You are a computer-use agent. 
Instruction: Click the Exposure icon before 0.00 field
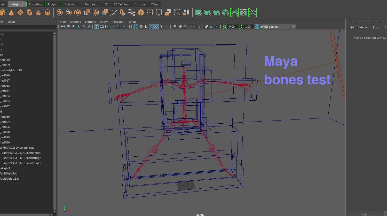click(x=225, y=27)
